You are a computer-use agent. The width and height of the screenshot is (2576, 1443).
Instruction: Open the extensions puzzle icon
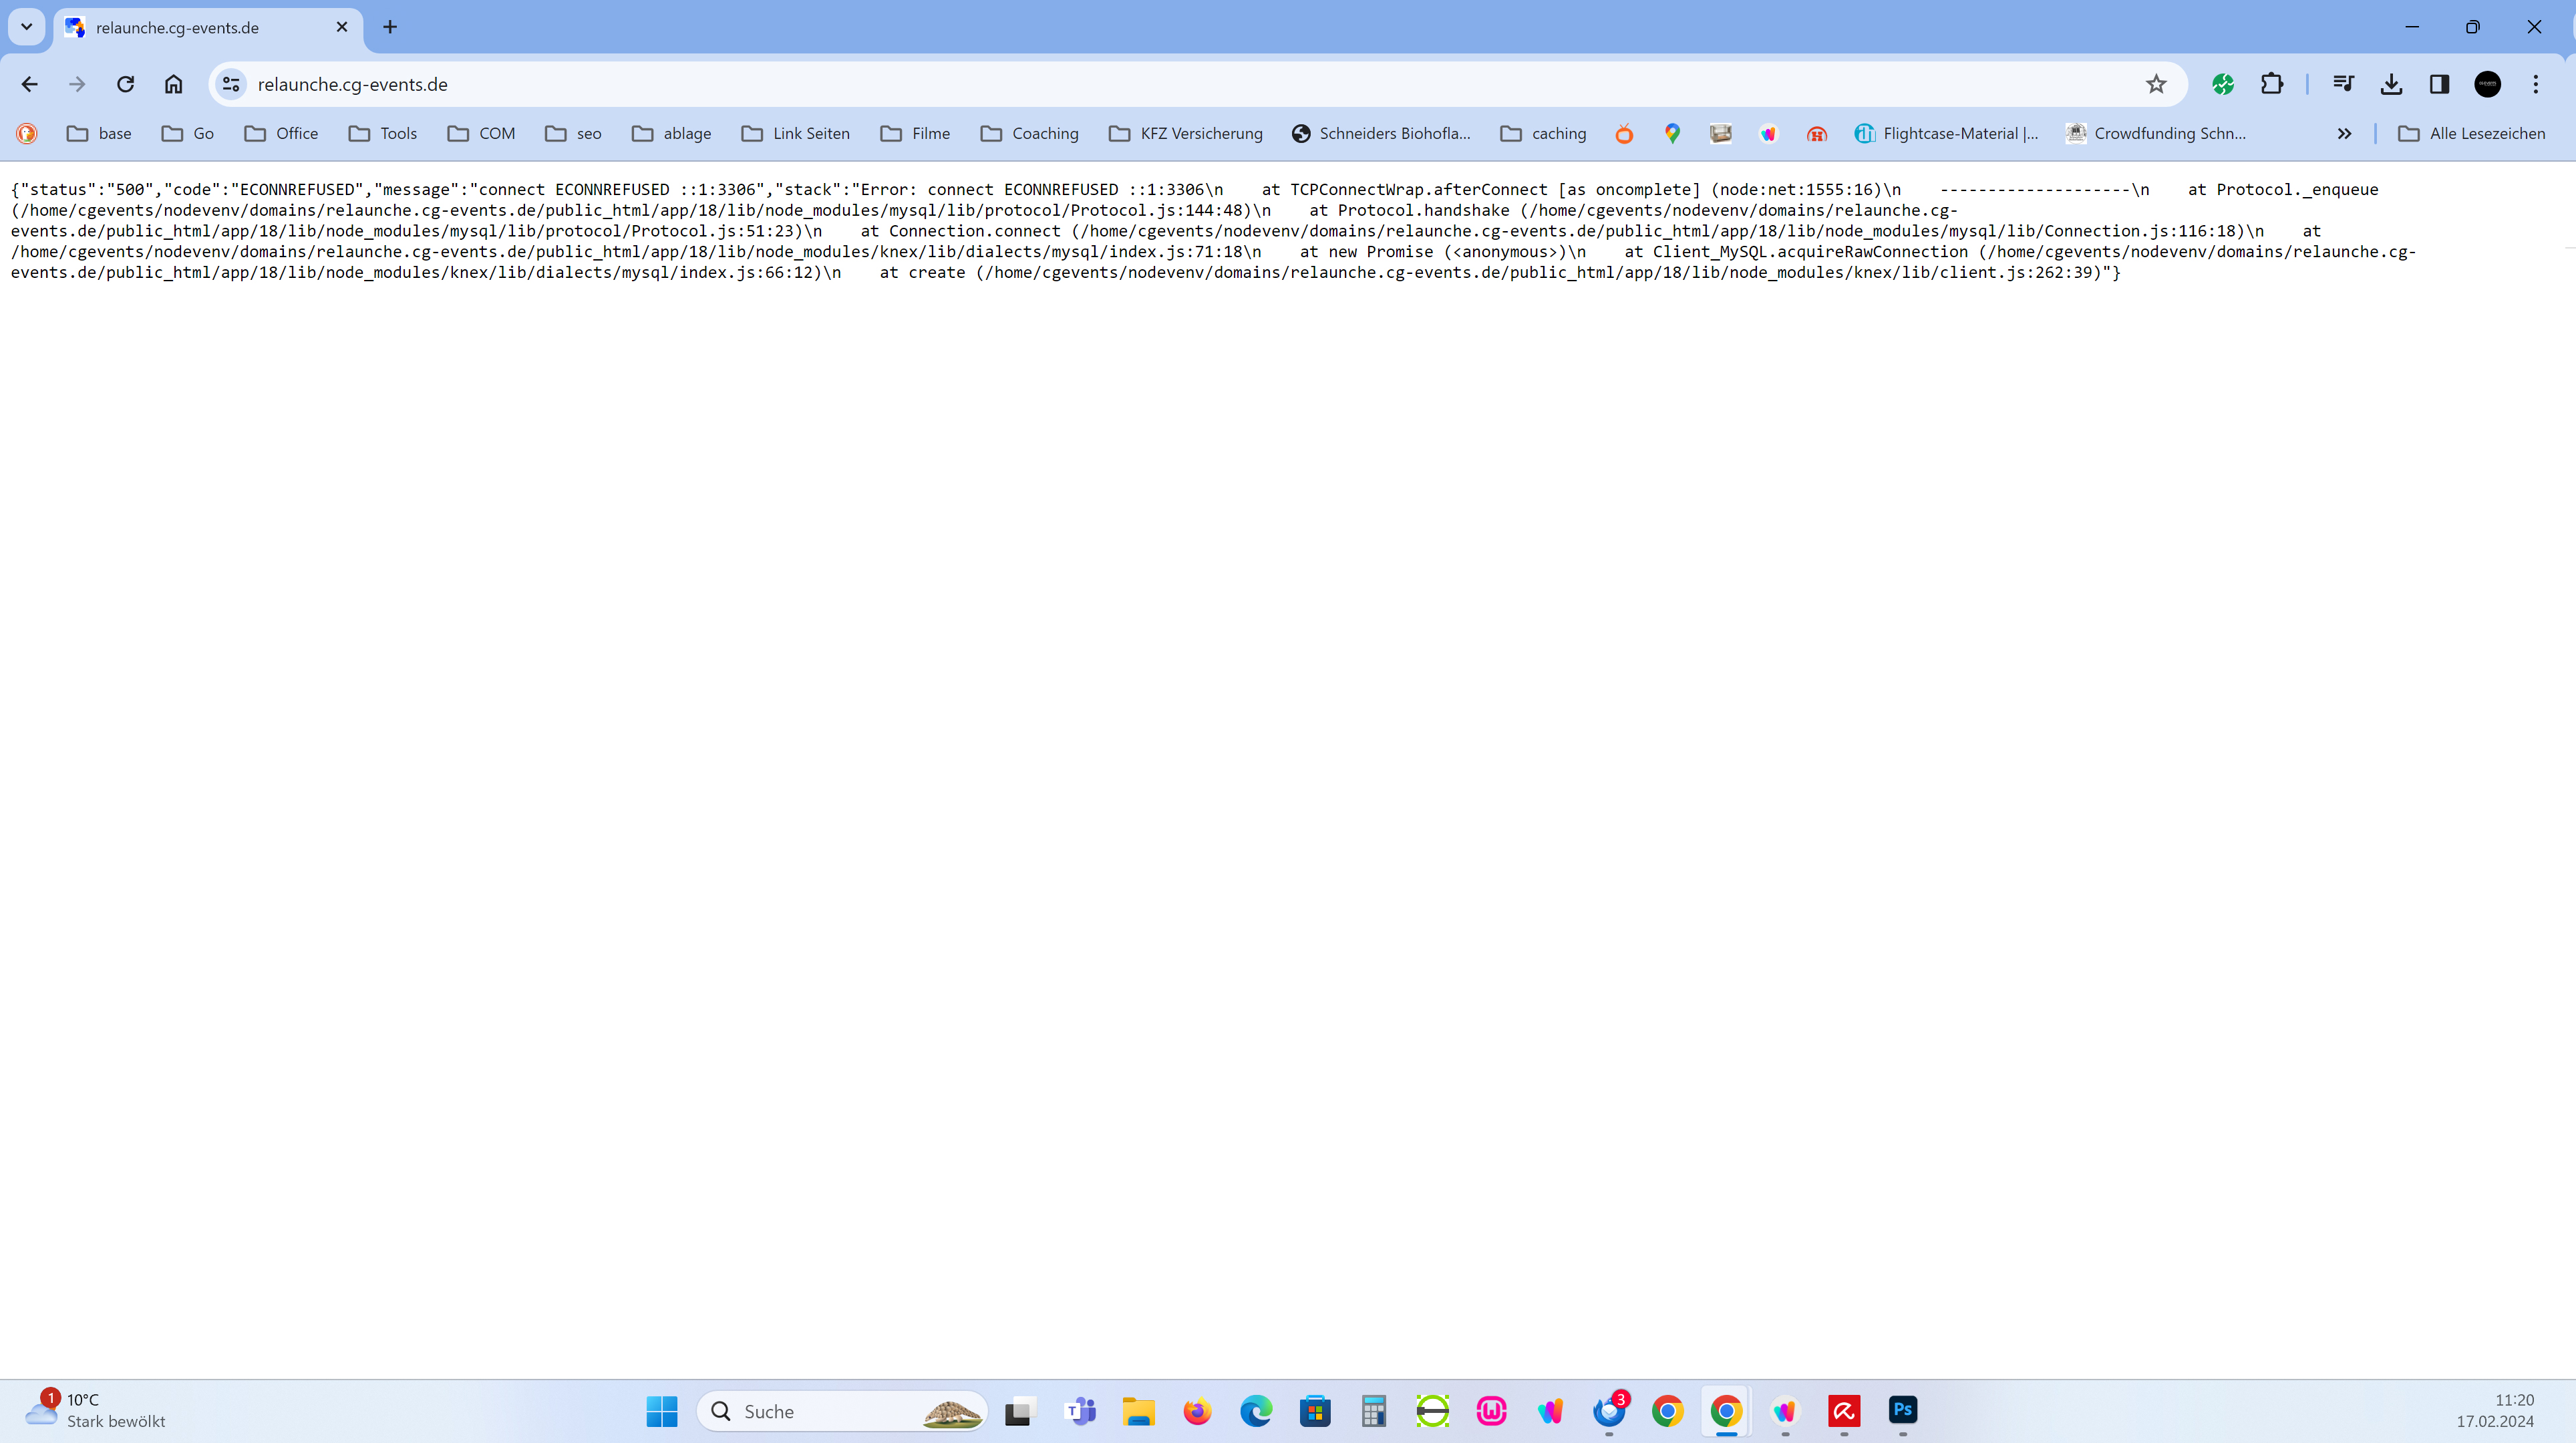point(2272,84)
